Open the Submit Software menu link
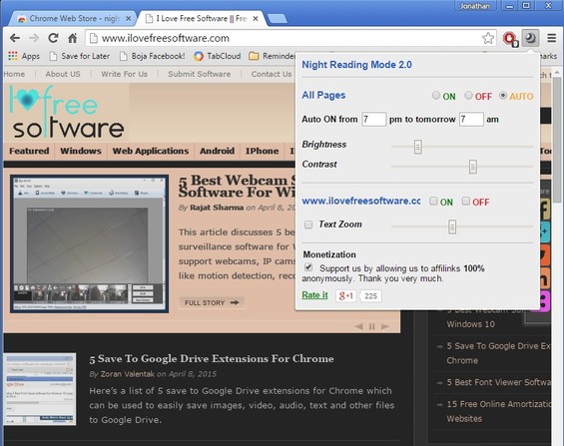Viewport: 564px width, 446px height. tap(200, 74)
